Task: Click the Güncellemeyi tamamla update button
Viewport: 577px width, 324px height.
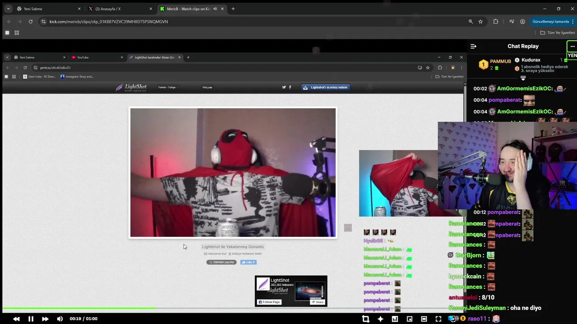Action: 550,21
